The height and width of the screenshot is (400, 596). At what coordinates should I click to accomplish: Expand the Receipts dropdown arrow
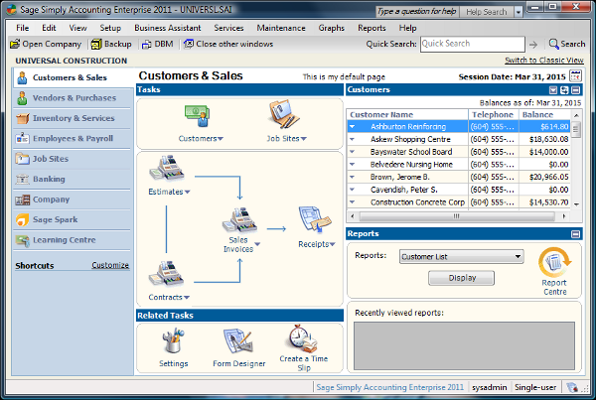(332, 244)
